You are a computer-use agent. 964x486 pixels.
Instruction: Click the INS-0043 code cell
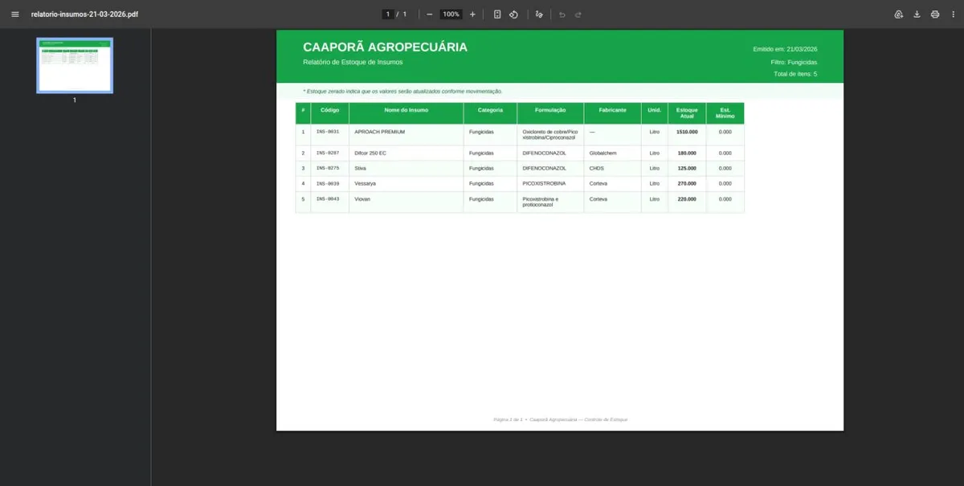coord(328,199)
